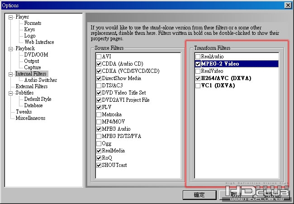Open DVD/OGM playback settings

pos(36,55)
